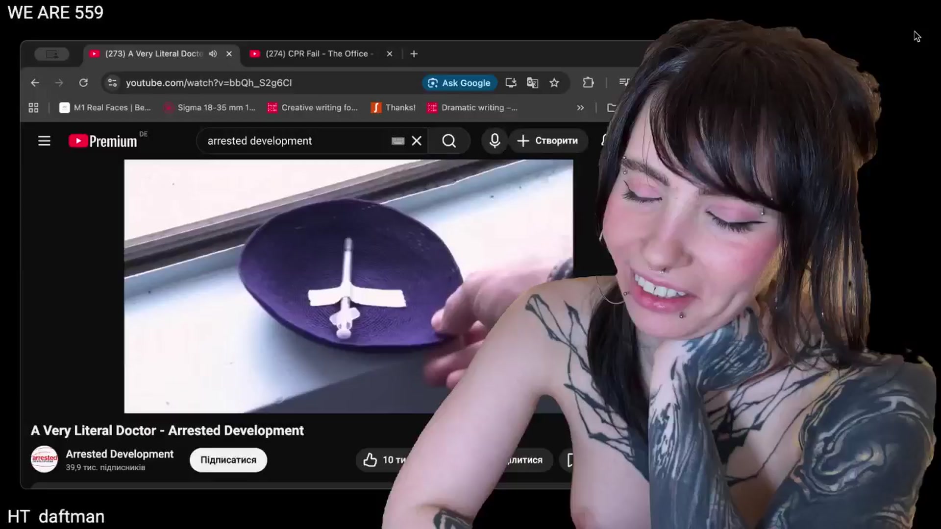Image resolution: width=941 pixels, height=529 pixels.
Task: Click the install app icon in address bar
Action: [x=511, y=83]
